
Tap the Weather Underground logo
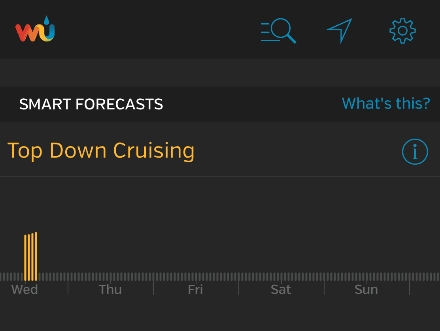(35, 29)
